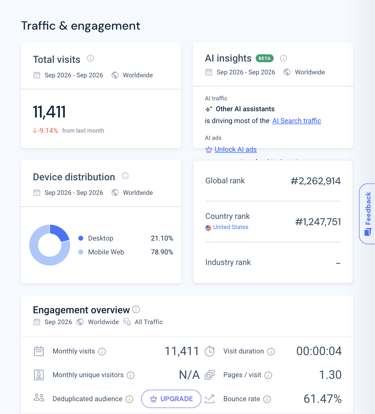375x414 pixels.
Task: Click the All Traffic devices icon
Action: [127, 322]
